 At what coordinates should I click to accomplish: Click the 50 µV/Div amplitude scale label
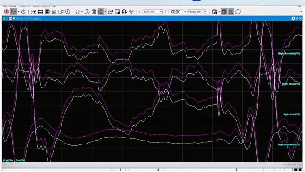(x=8, y=160)
